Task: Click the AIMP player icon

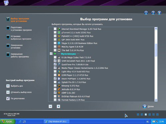Action: point(59,93)
